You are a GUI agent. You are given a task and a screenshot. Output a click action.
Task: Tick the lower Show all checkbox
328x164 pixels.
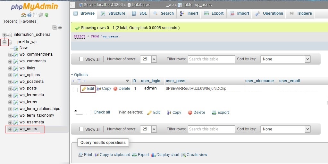(81, 129)
